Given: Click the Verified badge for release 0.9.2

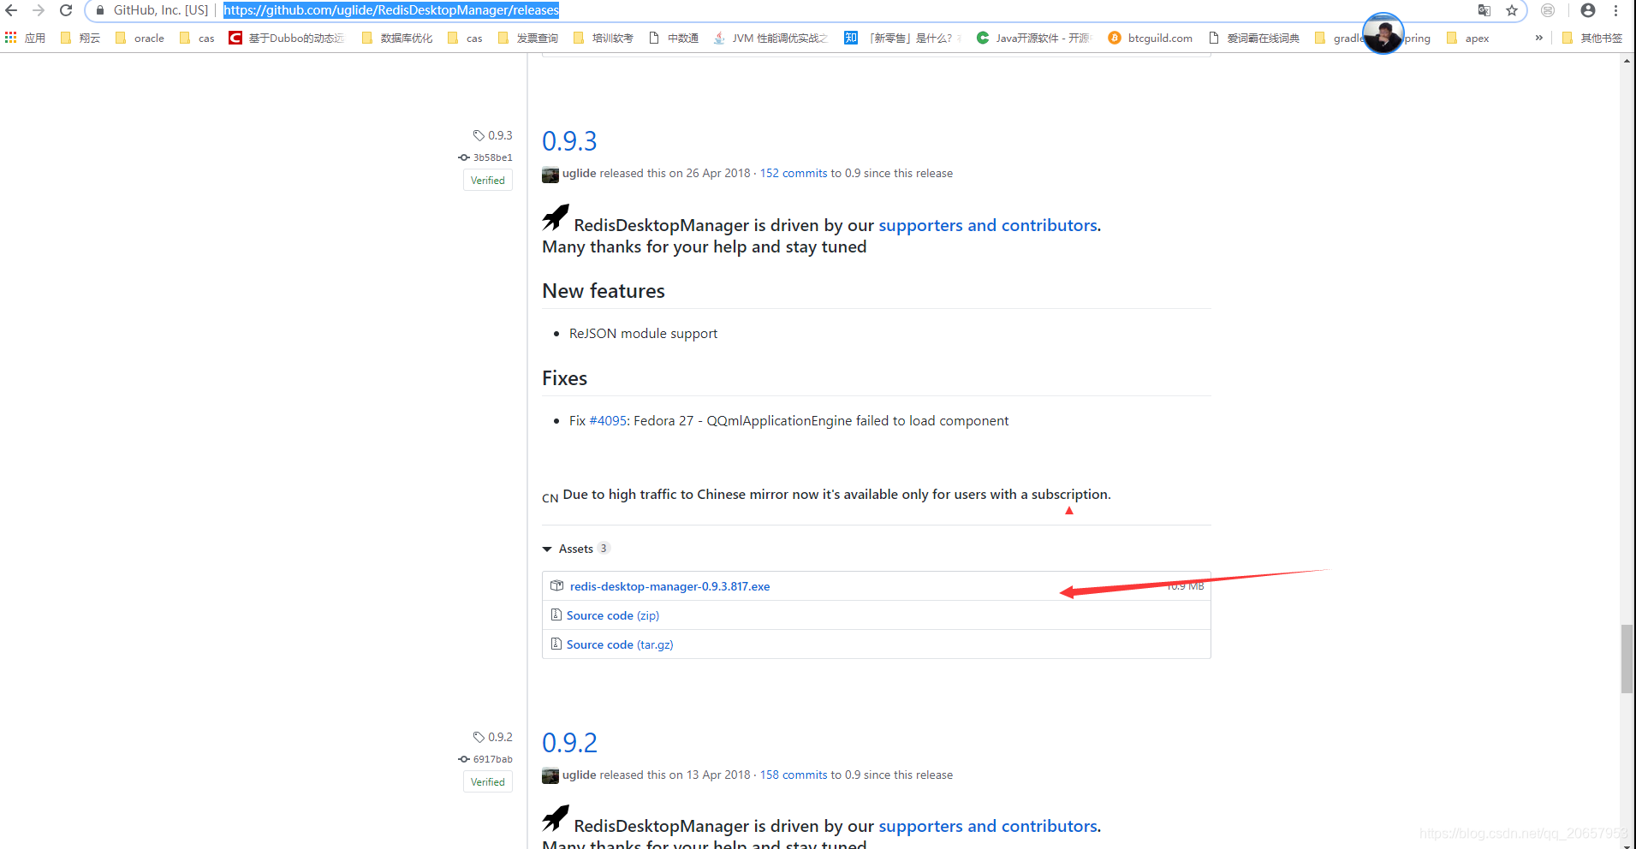Looking at the screenshot, I should tap(488, 782).
